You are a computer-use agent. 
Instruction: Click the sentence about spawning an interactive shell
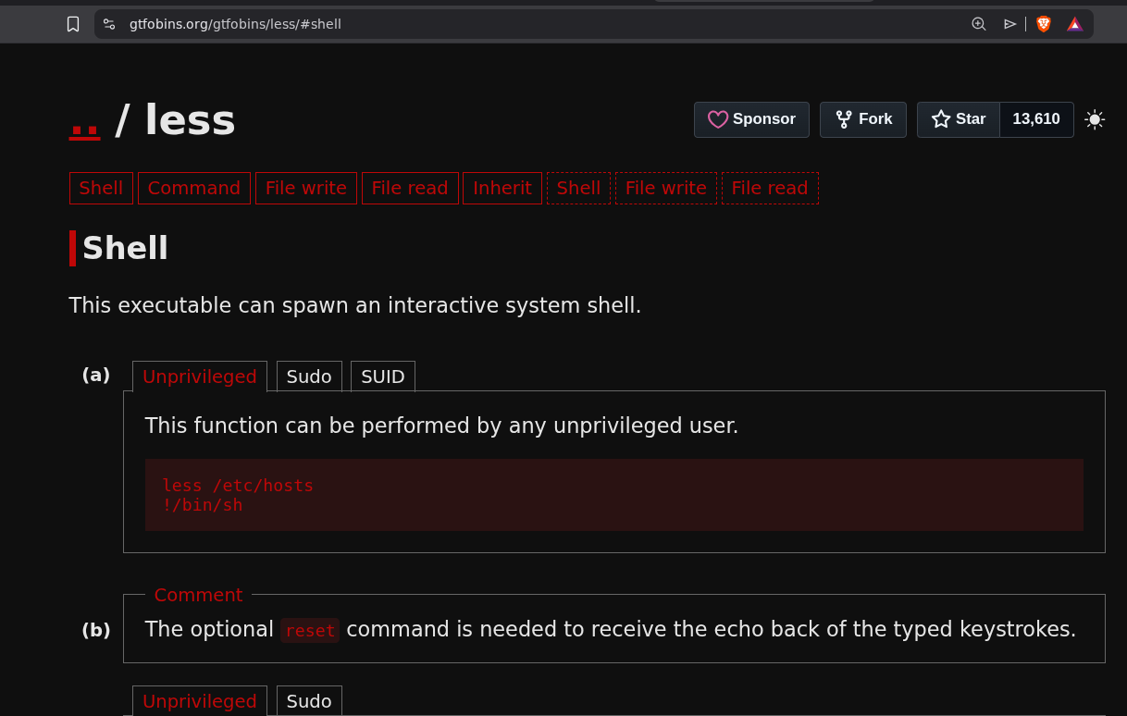355,305
